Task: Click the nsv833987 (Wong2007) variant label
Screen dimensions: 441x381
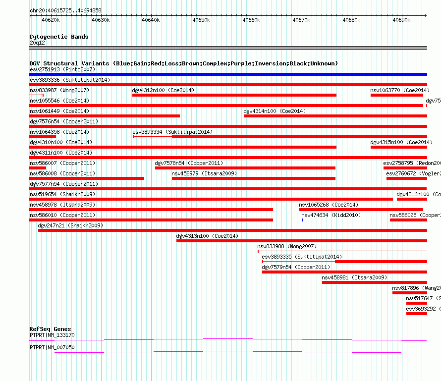Action: (59, 90)
